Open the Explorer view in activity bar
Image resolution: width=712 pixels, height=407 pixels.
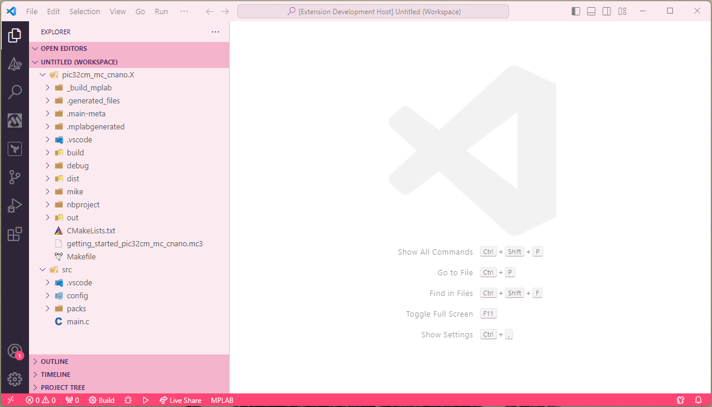pos(15,35)
